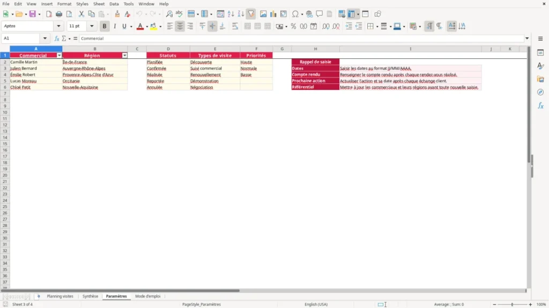Open the Data menu
The height and width of the screenshot is (308, 549).
pos(114,4)
